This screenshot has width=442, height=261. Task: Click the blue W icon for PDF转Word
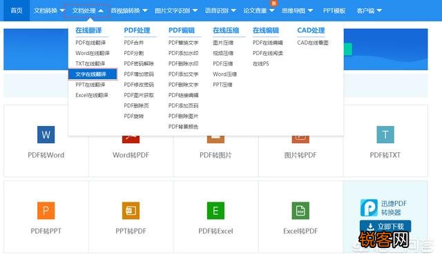tap(46, 134)
